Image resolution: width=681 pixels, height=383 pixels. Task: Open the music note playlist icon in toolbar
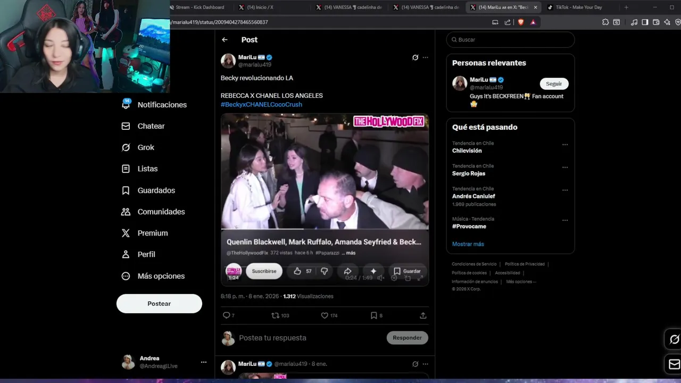pyautogui.click(x=634, y=22)
